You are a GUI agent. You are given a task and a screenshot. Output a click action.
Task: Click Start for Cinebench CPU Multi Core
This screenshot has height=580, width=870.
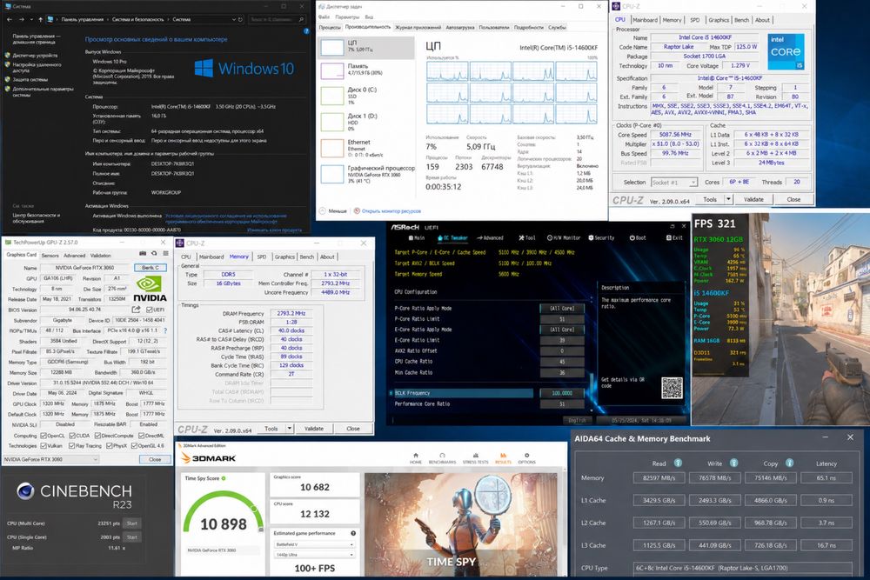(x=132, y=523)
